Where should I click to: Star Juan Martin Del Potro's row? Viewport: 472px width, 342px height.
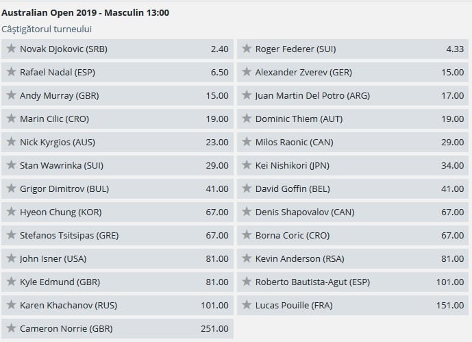pyautogui.click(x=247, y=95)
